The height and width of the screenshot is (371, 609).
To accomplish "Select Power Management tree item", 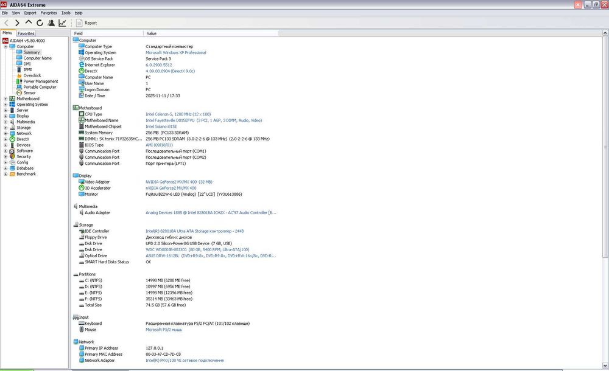I will (x=40, y=81).
